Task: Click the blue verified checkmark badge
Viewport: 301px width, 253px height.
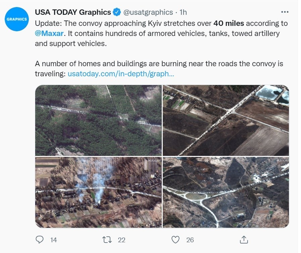Action: [x=117, y=12]
